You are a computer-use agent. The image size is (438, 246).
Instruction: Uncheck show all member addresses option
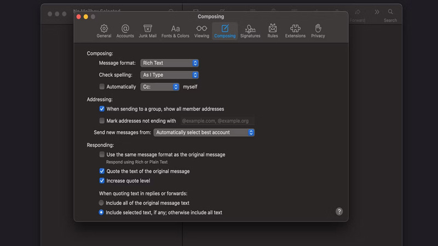[102, 109]
